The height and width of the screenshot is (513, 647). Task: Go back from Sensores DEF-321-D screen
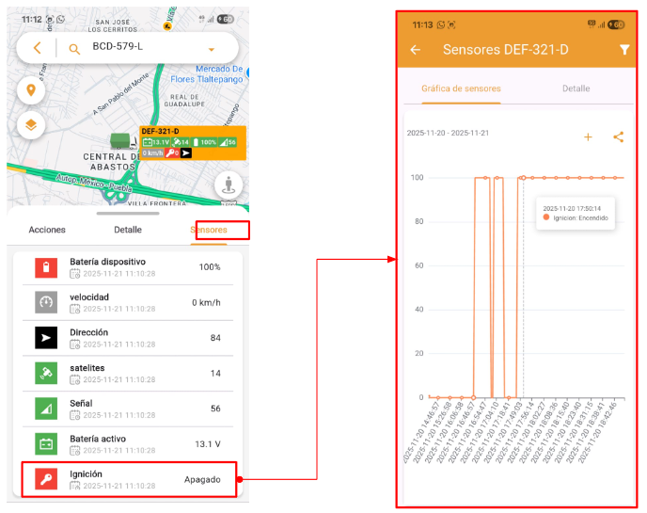[x=416, y=50]
